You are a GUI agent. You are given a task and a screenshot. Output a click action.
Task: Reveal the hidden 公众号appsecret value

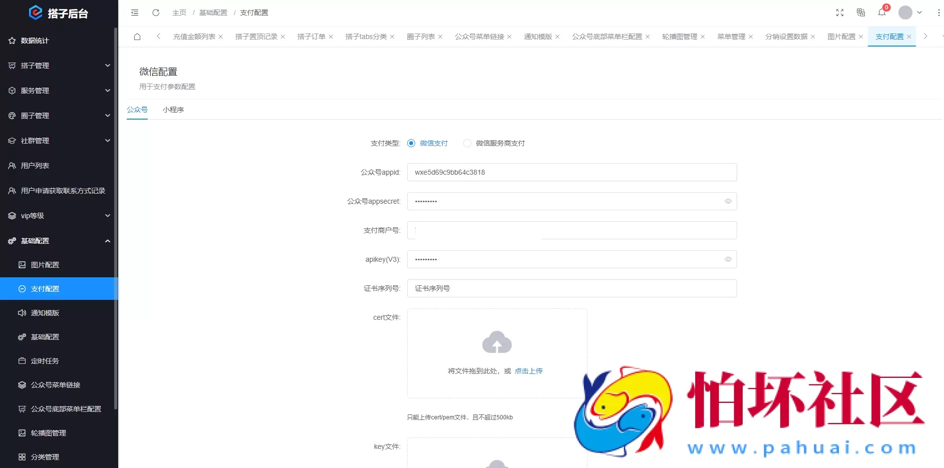729,201
